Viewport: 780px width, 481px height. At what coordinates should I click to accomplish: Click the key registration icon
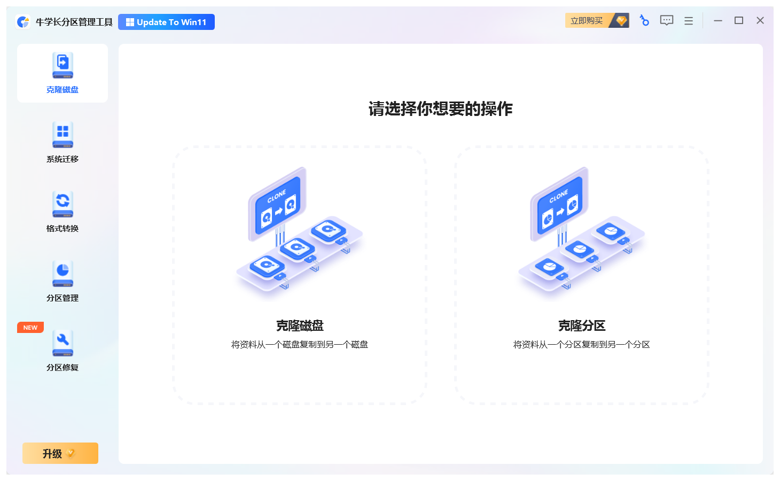644,21
